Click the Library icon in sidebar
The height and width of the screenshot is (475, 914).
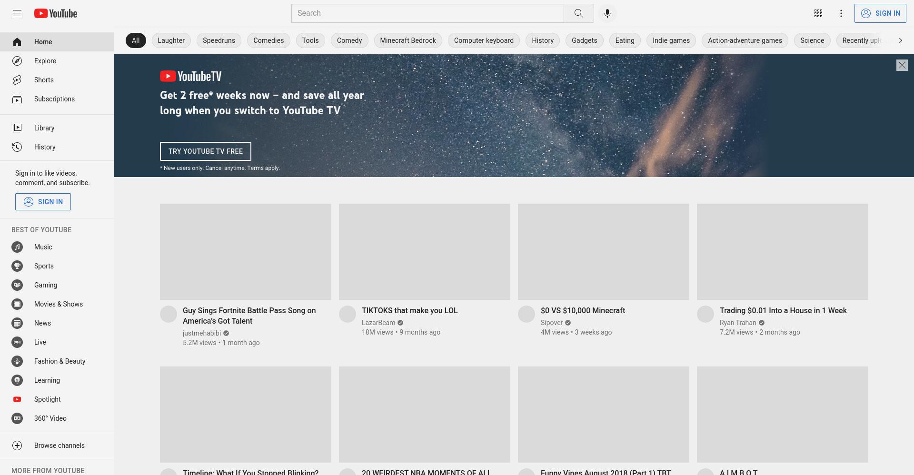point(17,128)
